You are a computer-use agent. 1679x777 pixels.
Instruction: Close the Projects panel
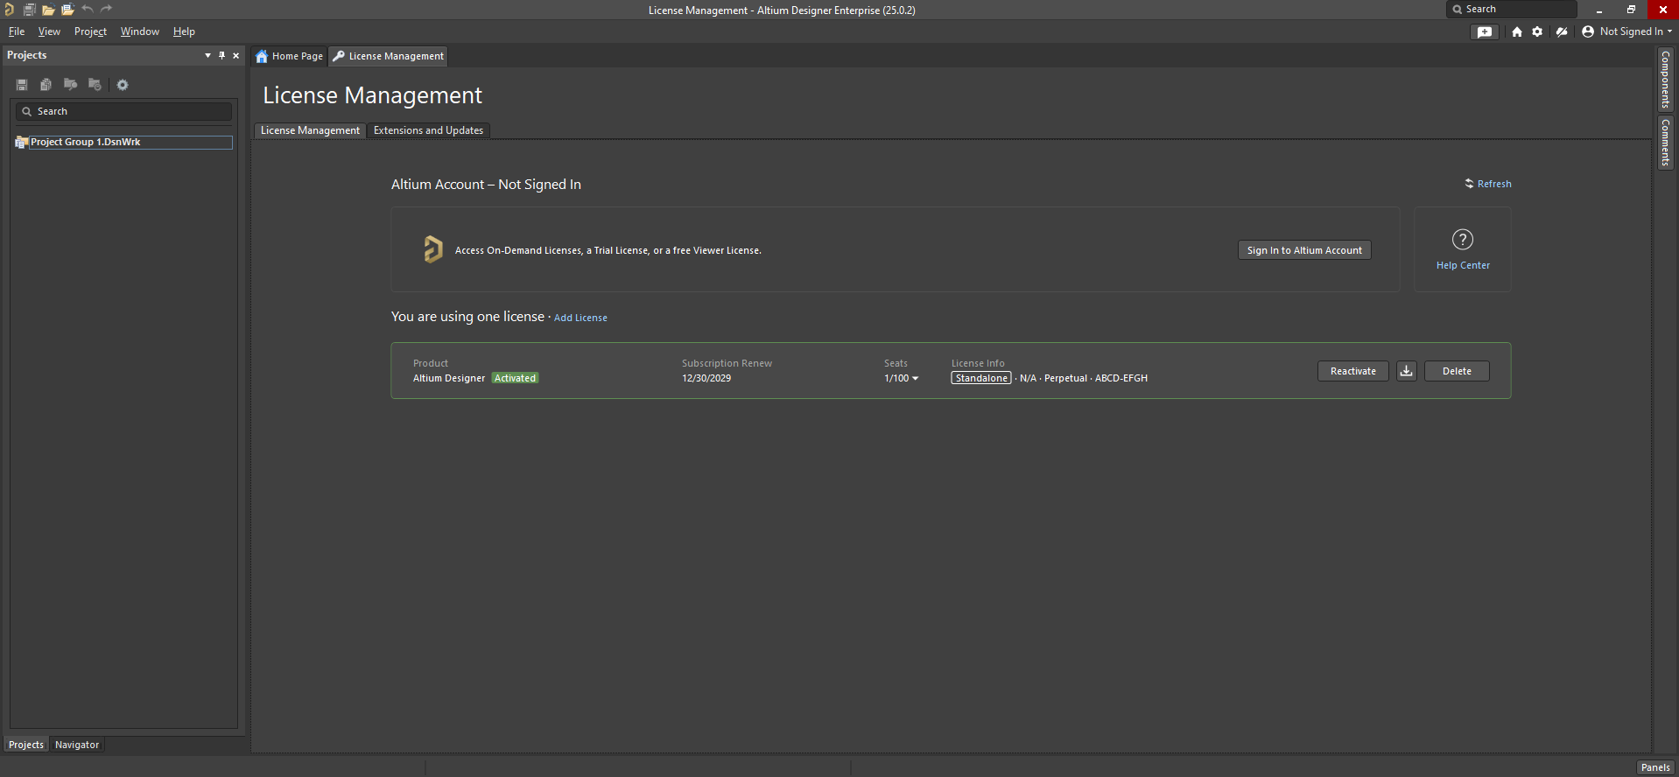(235, 55)
